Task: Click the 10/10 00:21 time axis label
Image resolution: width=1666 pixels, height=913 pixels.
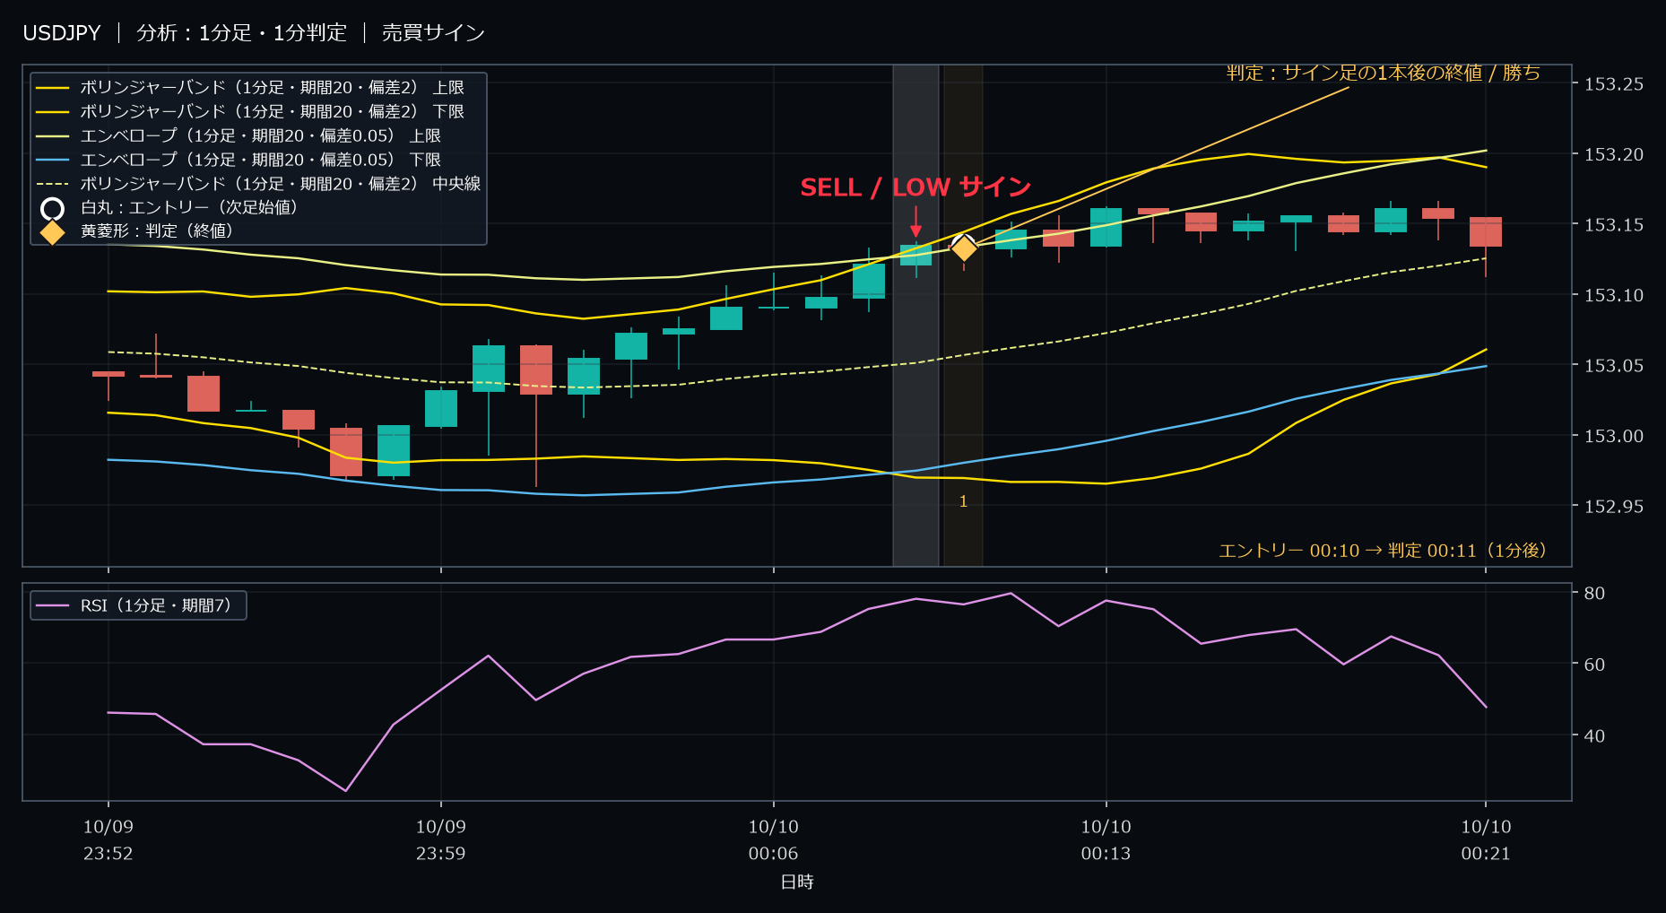Action: 1486,840
